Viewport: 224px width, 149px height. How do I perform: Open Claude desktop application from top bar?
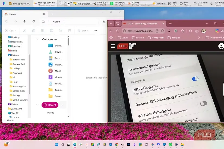(138, 4)
